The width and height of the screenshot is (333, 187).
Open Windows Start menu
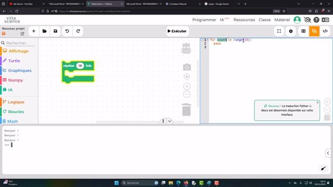(117, 183)
